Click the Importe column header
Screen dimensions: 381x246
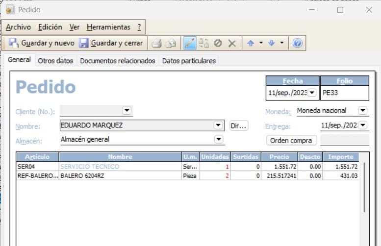pos(341,157)
